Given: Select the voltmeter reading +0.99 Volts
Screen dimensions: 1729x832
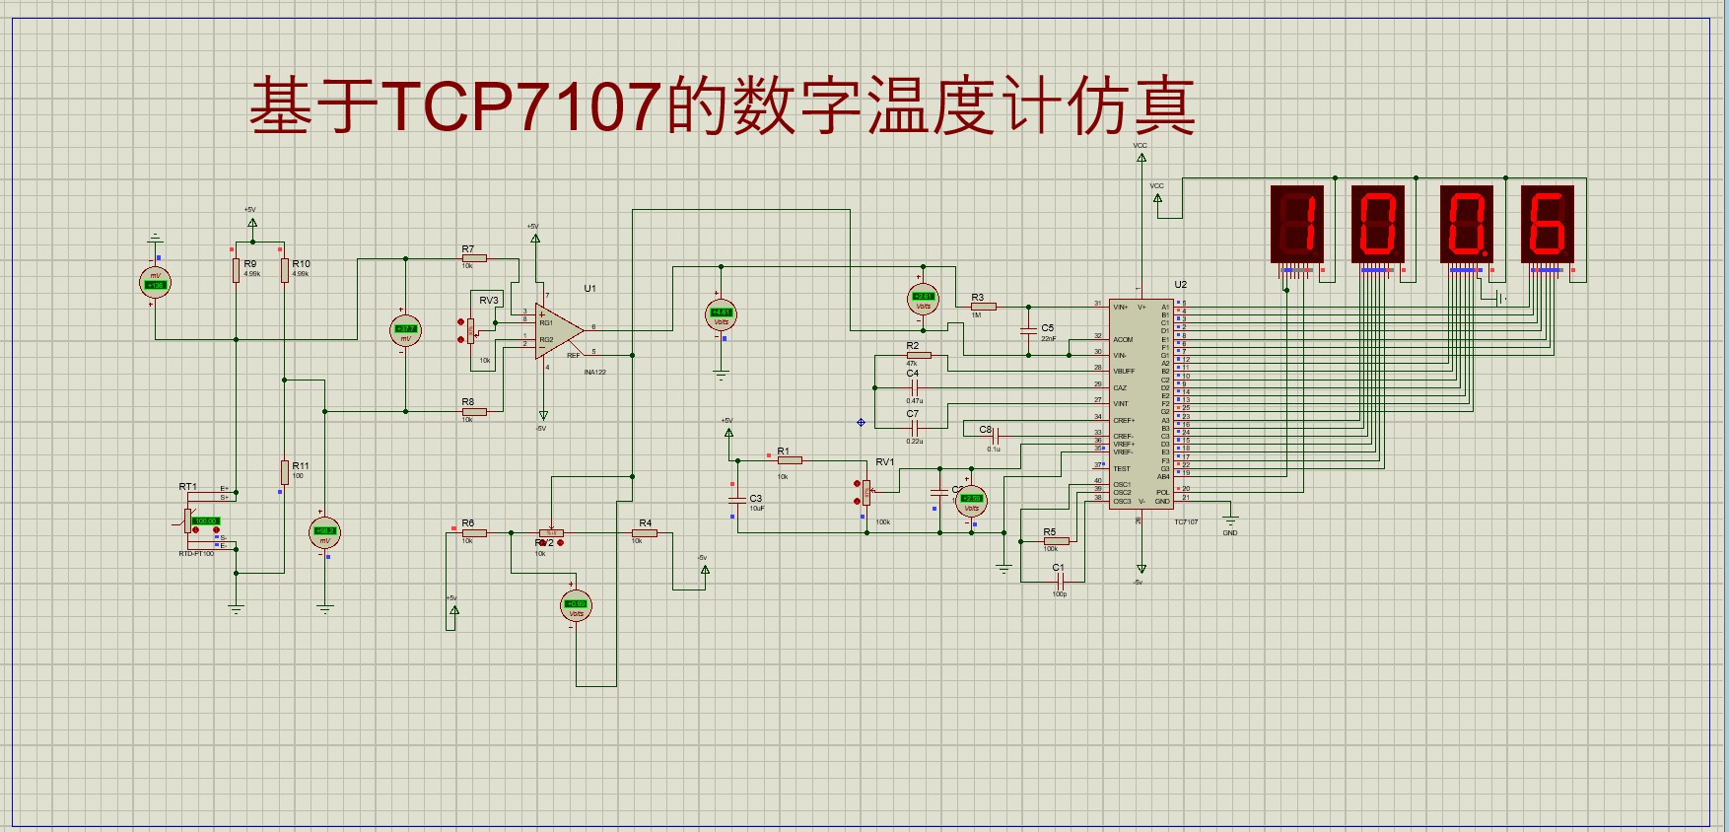Looking at the screenshot, I should [576, 606].
